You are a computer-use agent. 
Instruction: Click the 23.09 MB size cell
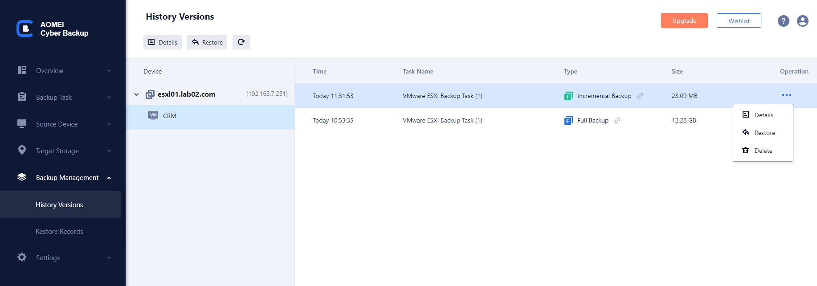[x=685, y=96]
